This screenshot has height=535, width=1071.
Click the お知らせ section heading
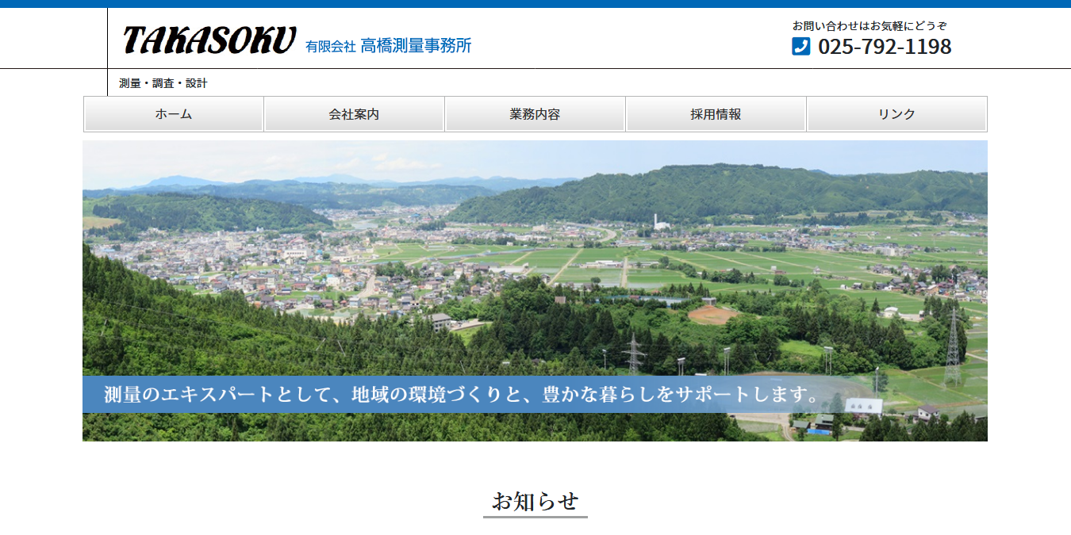tap(535, 501)
